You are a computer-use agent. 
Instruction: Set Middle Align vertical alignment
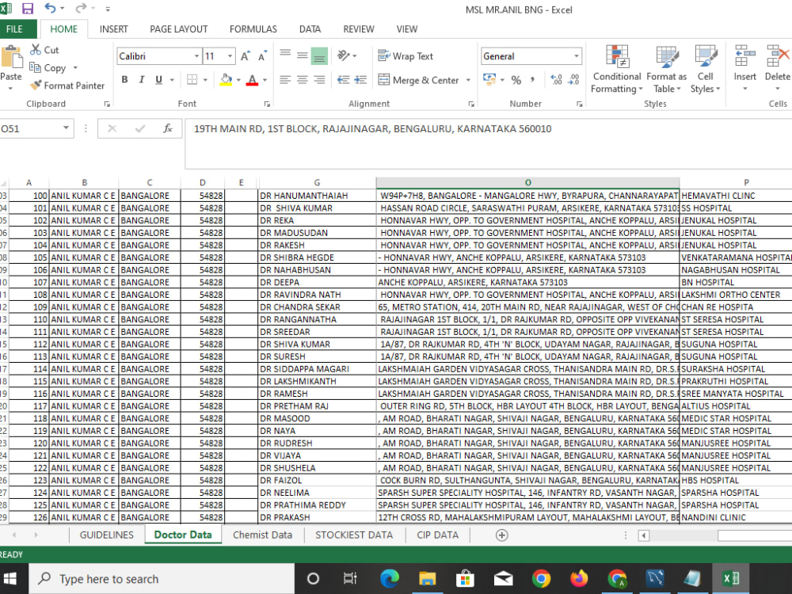(302, 55)
